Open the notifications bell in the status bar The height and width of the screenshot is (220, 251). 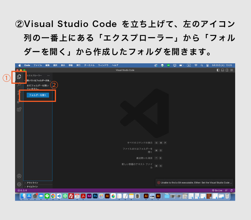[x=231, y=190]
